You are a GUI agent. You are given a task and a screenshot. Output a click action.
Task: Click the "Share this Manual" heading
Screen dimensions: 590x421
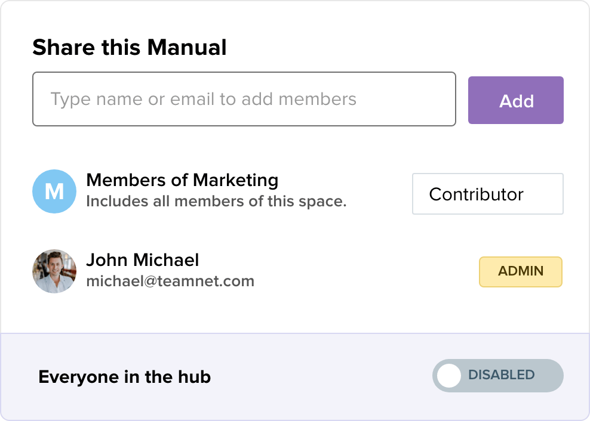(x=130, y=47)
